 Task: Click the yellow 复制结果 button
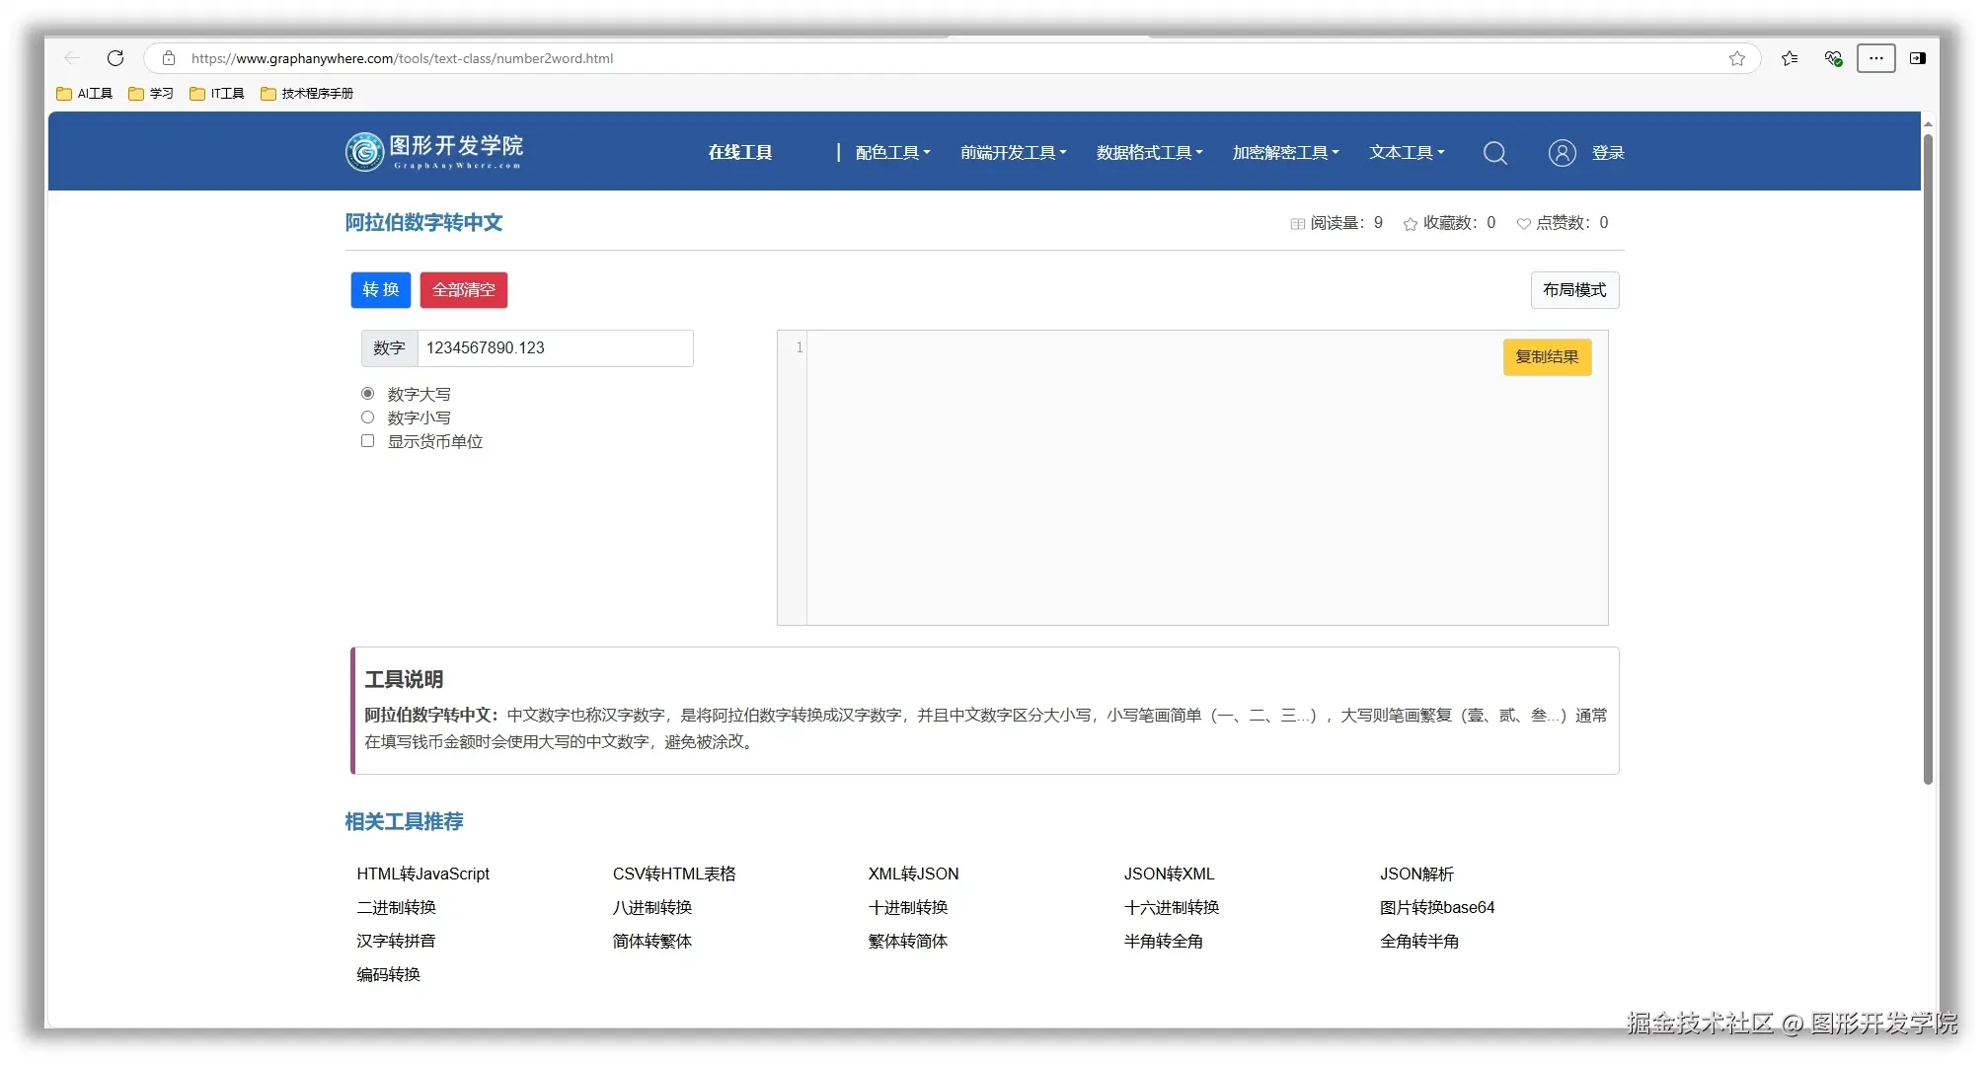[1547, 357]
